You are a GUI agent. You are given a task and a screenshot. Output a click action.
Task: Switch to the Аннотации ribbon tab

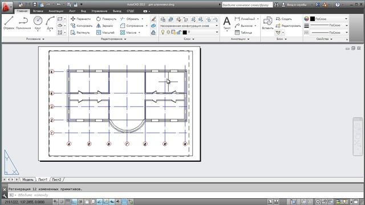click(x=56, y=11)
